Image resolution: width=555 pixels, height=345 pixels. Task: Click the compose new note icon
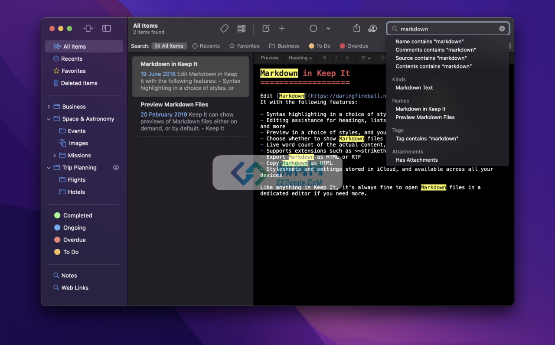pyautogui.click(x=266, y=29)
